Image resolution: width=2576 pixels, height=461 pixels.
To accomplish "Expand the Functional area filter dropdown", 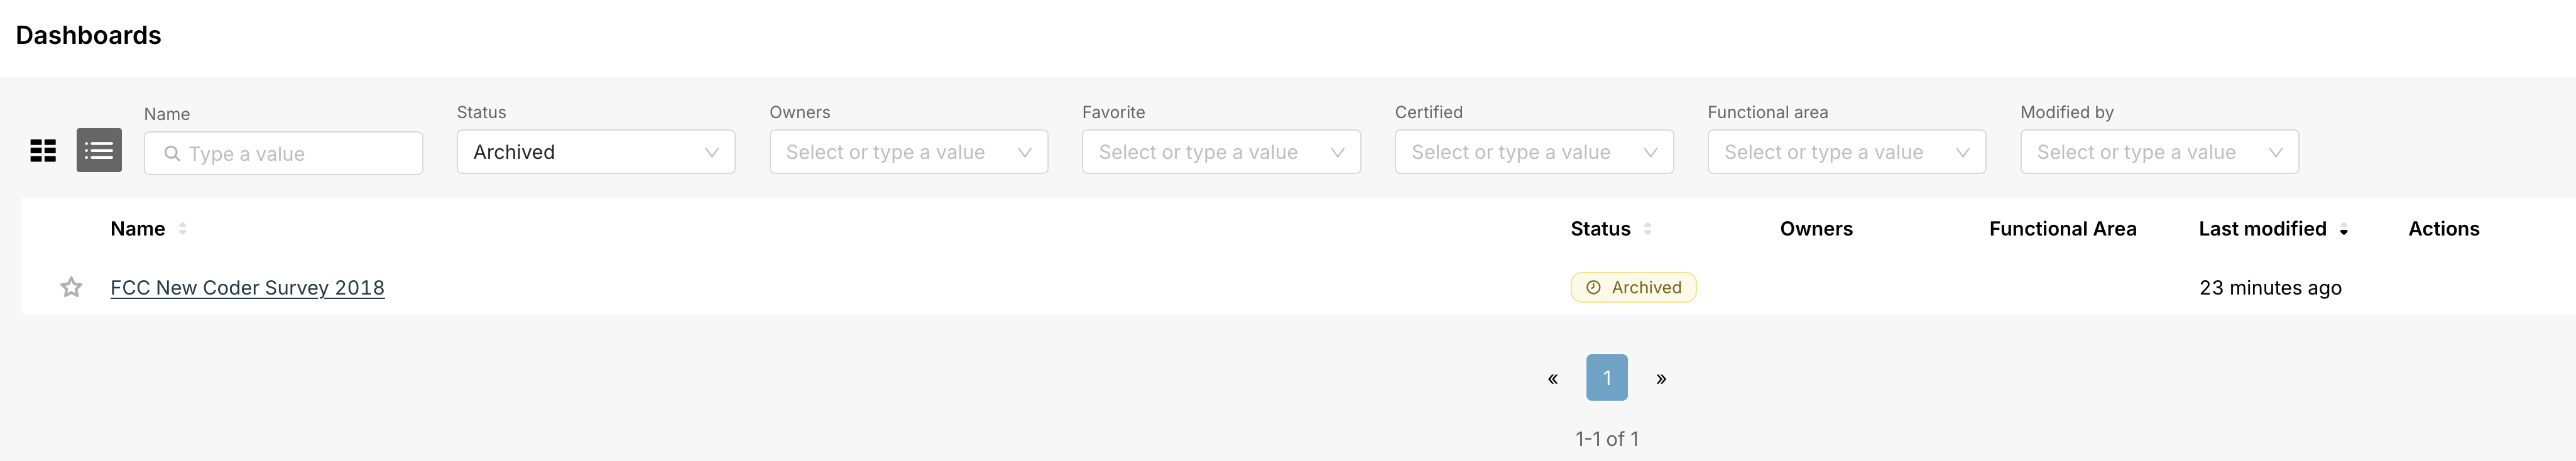I will pos(1846,152).
